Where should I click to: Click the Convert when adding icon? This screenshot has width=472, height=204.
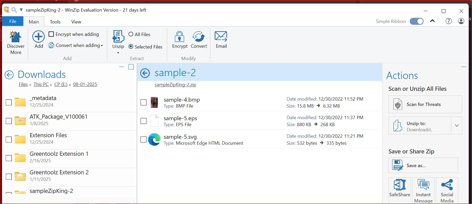click(x=51, y=45)
